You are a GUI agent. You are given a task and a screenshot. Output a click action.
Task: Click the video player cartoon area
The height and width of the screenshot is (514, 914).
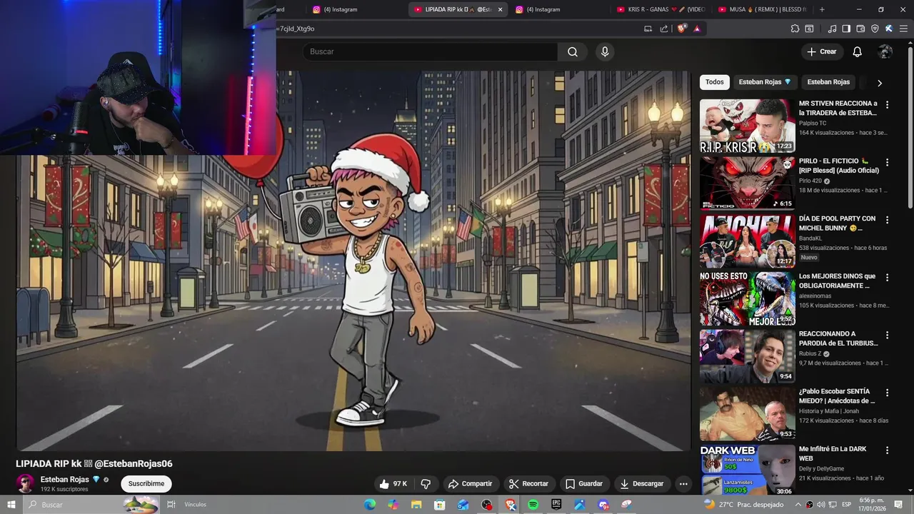click(353, 261)
